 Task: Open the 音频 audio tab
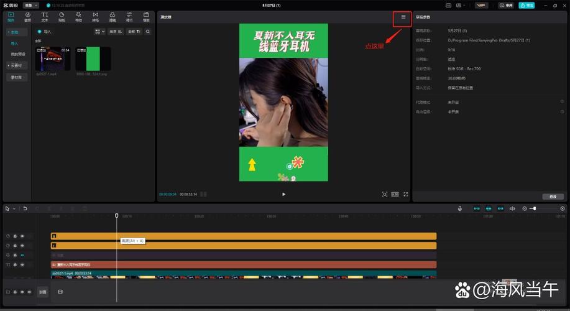pyautogui.click(x=27, y=17)
